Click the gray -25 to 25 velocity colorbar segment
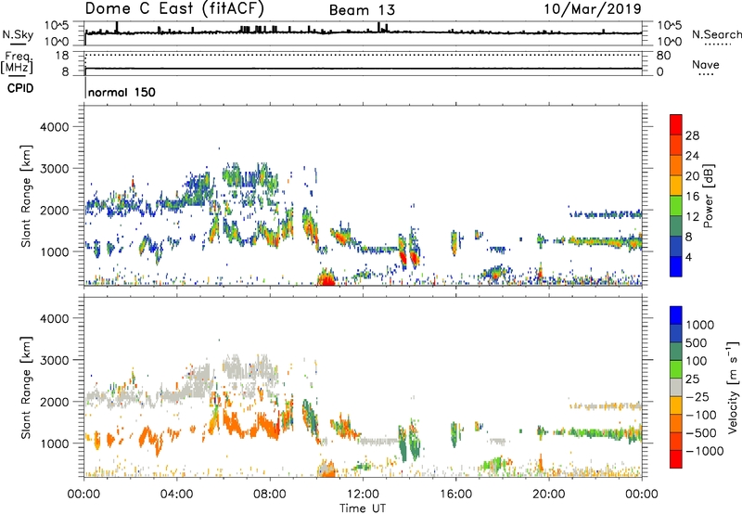The height and width of the screenshot is (514, 742). pyautogui.click(x=676, y=387)
